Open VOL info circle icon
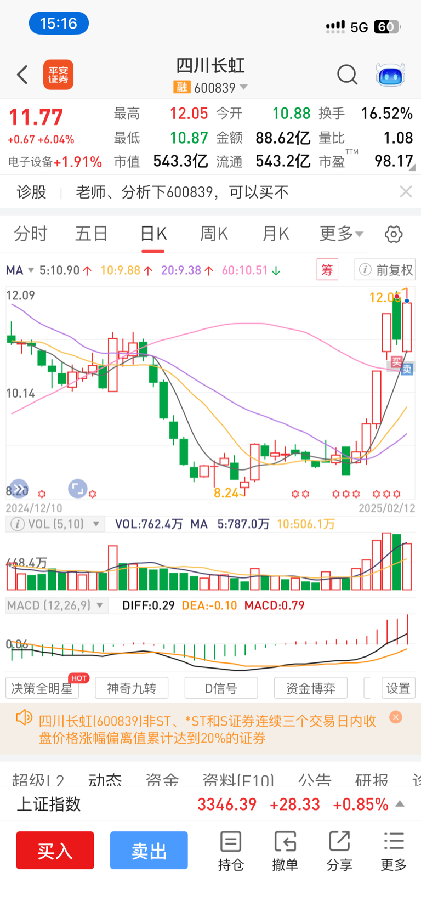421x912 pixels. (18, 524)
